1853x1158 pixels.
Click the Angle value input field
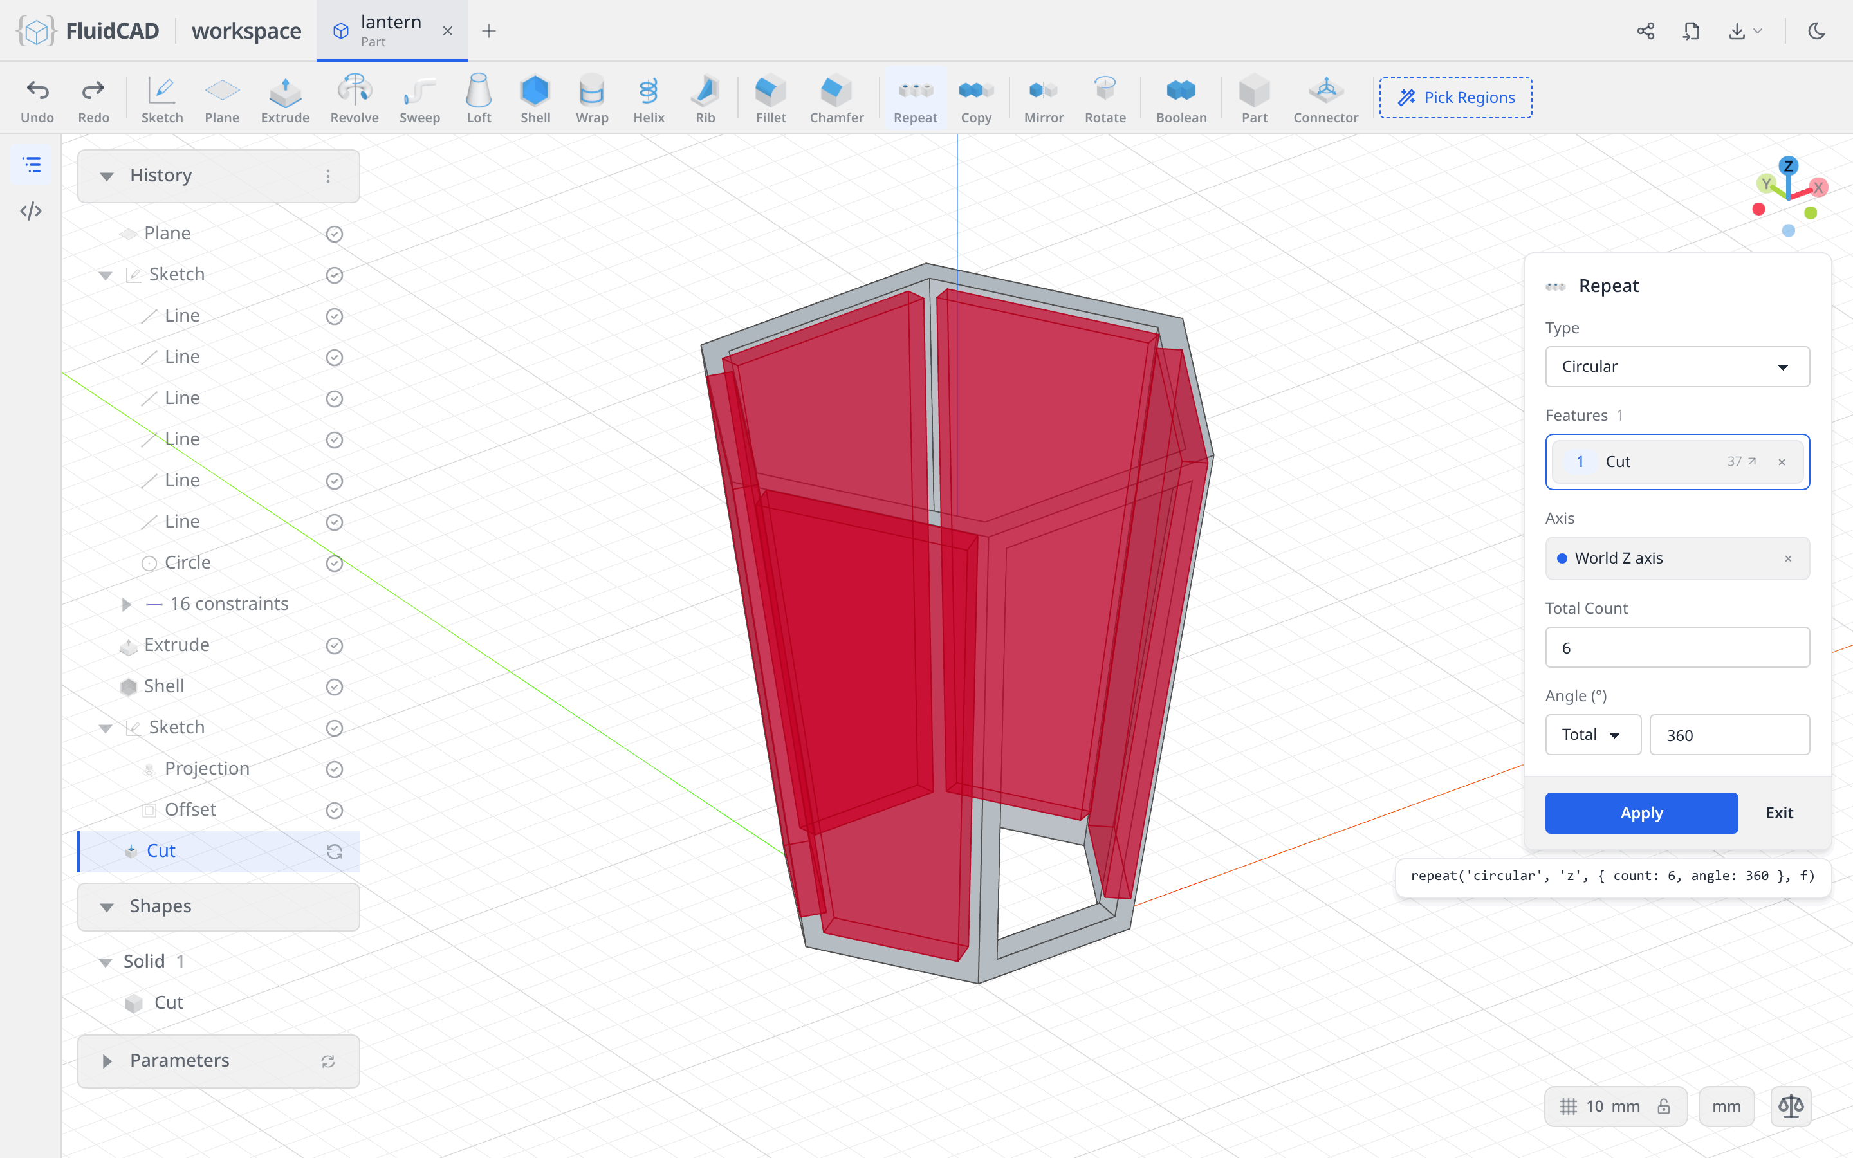point(1729,735)
